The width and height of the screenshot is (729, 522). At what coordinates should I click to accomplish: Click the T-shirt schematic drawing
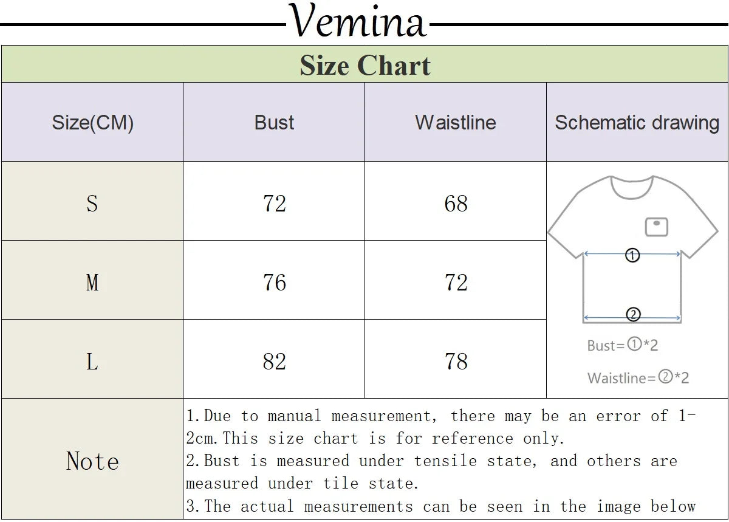pos(632,250)
